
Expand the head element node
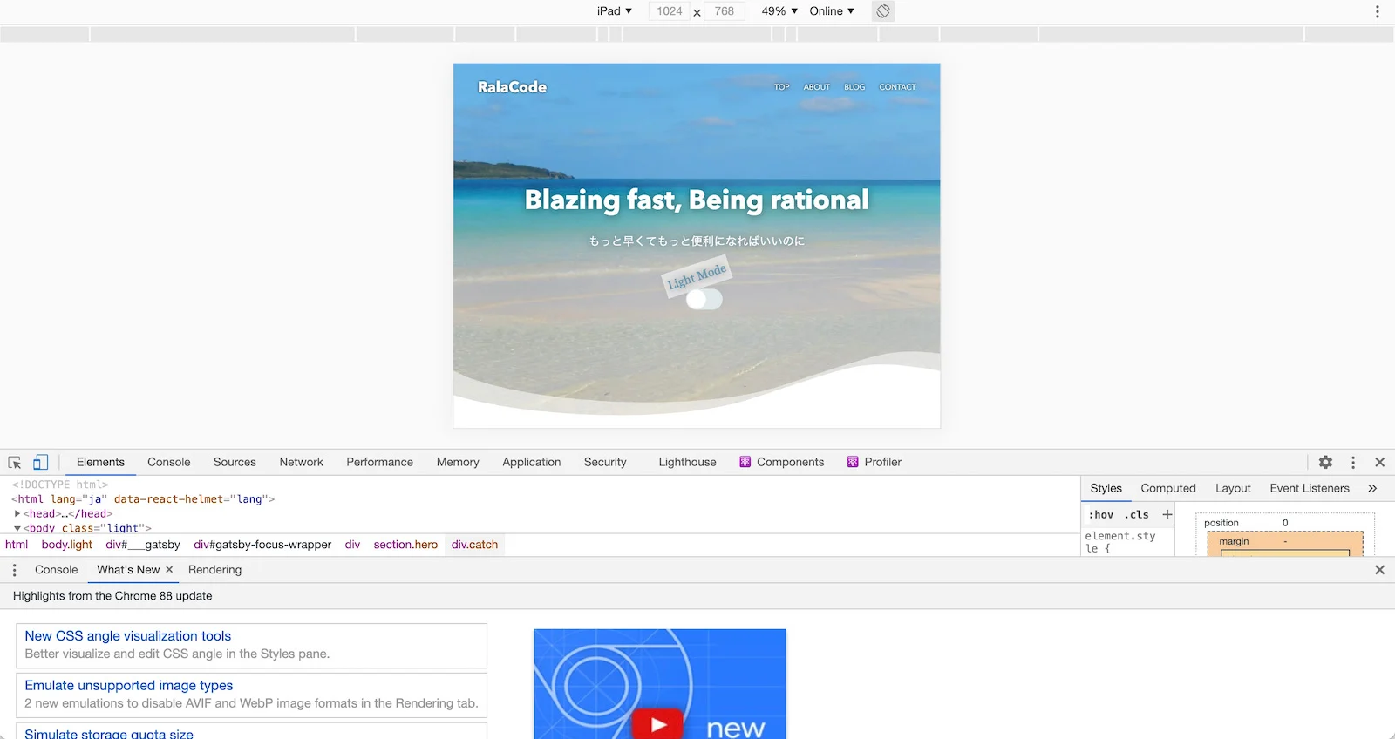click(x=17, y=514)
